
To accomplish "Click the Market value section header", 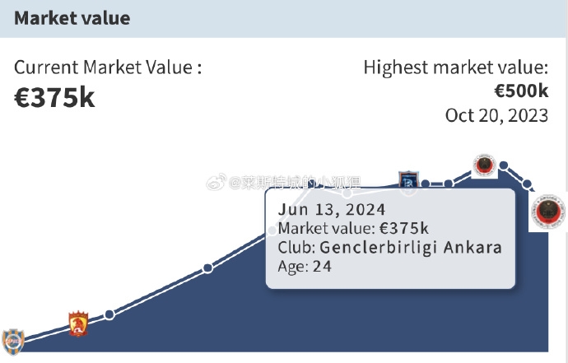I will [x=72, y=18].
